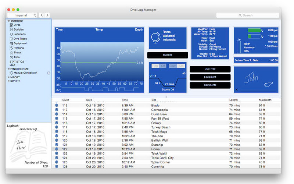Click the blue marker for dive 124
The height and width of the screenshot is (184, 294).
click(x=57, y=158)
